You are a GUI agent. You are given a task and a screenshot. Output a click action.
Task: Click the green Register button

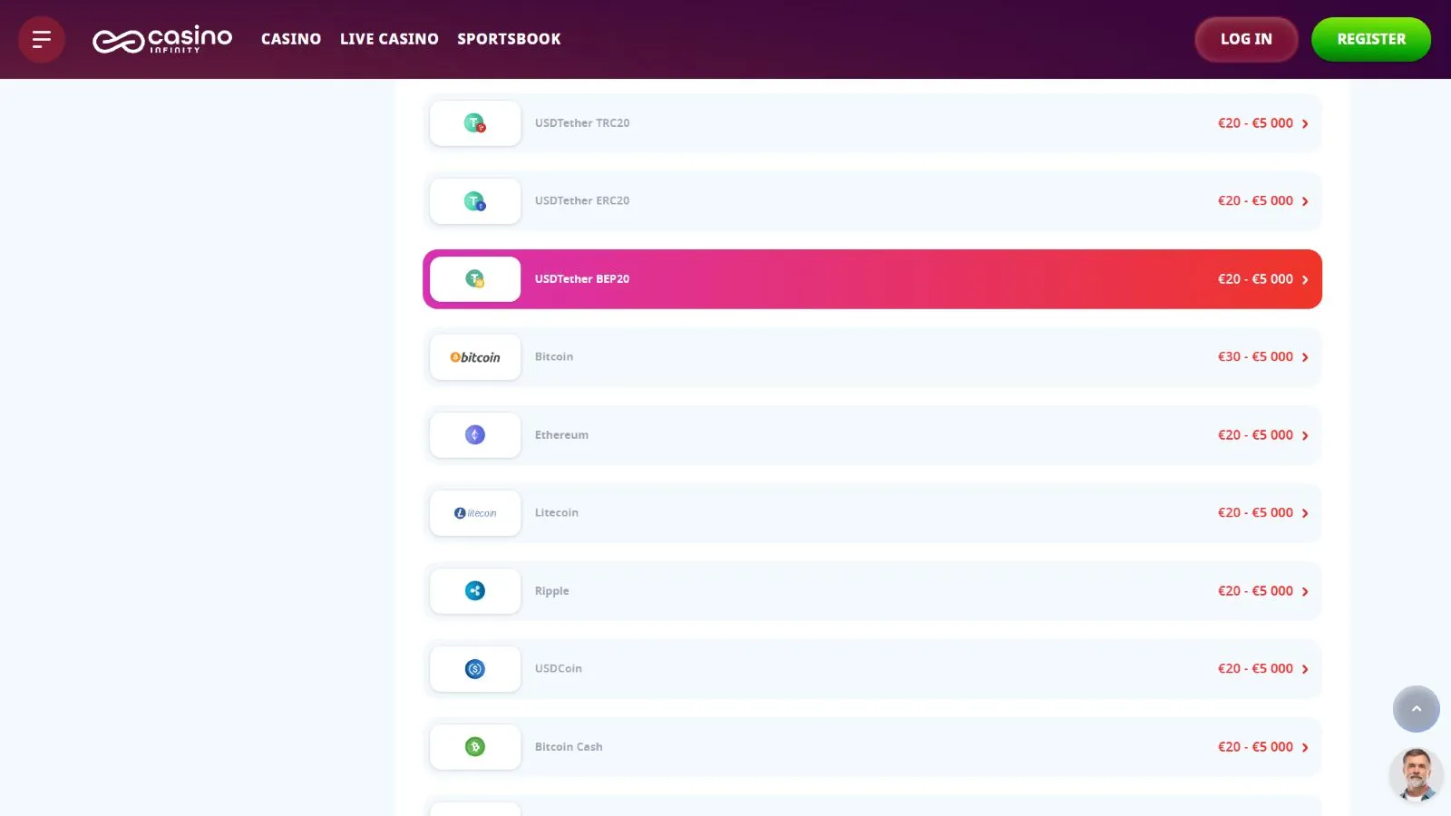(x=1370, y=39)
